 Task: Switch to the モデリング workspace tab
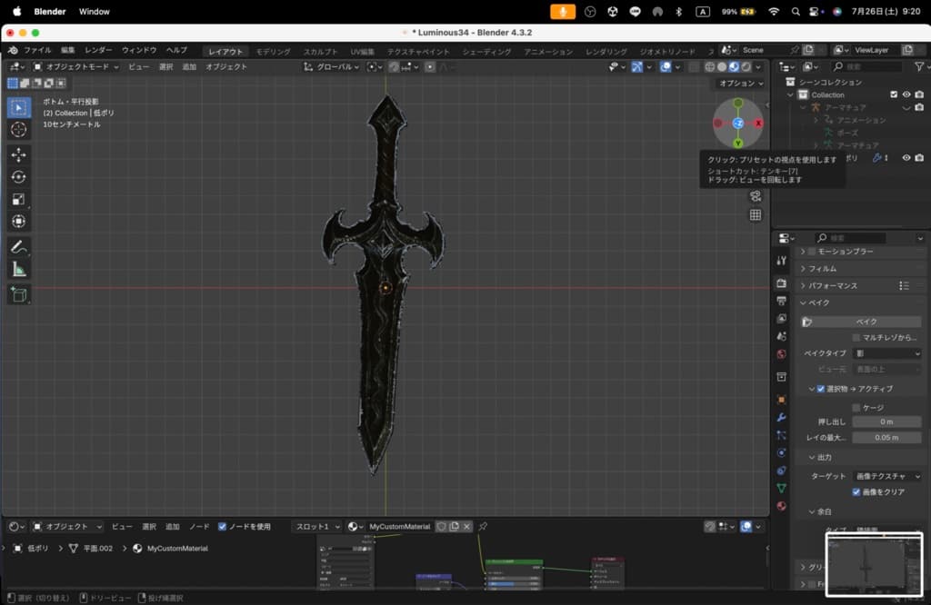273,52
